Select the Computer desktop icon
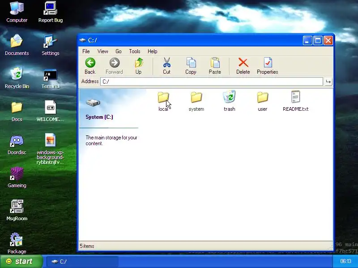This screenshot has height=268, width=358. [x=17, y=12]
